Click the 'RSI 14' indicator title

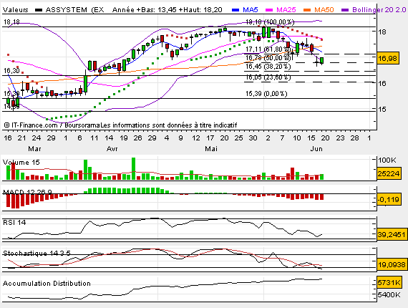(x=14, y=222)
